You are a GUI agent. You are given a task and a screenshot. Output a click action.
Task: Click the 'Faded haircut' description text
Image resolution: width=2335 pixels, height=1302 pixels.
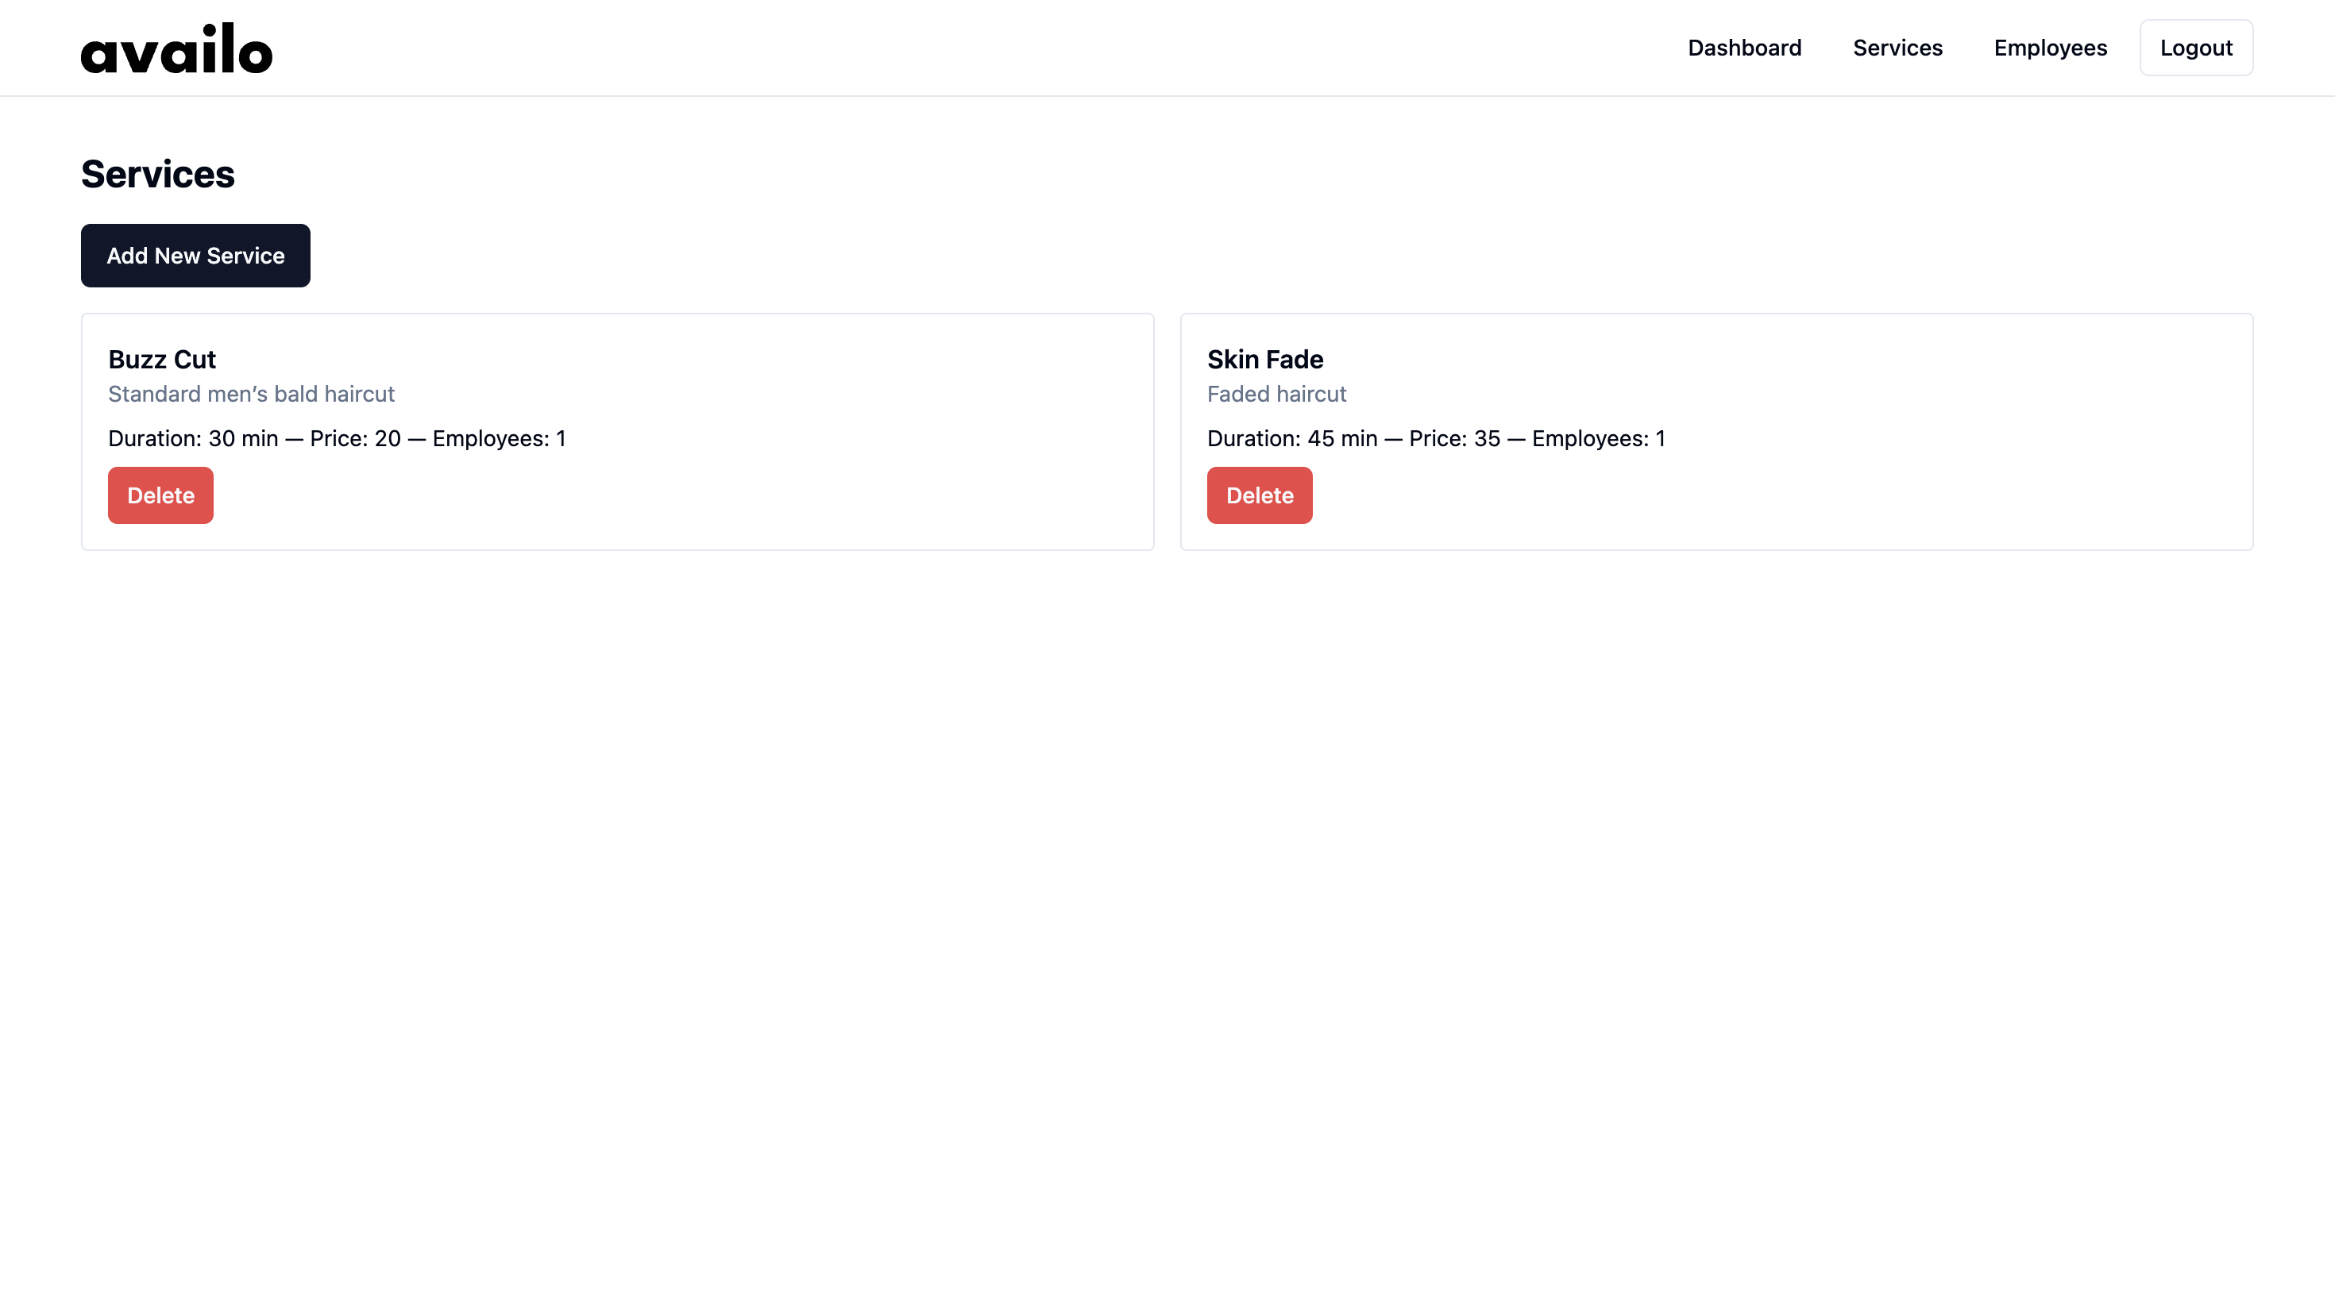tap(1276, 394)
